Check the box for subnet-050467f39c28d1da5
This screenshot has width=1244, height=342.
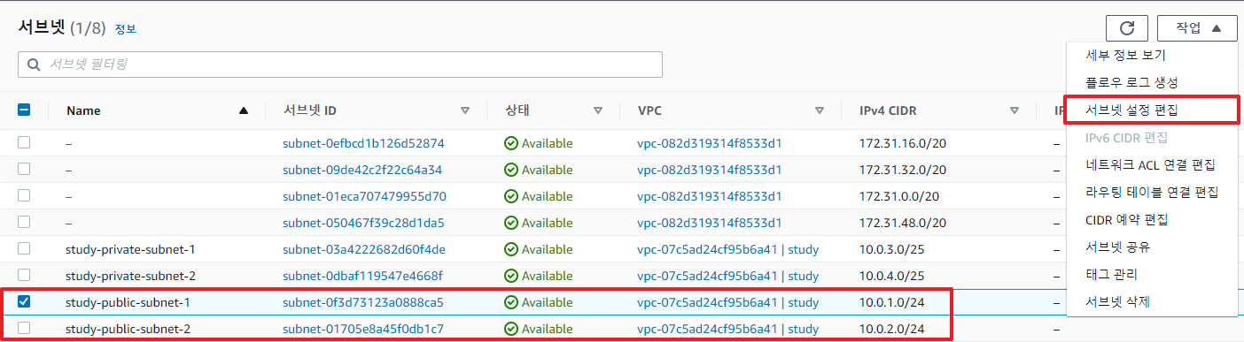tap(24, 222)
